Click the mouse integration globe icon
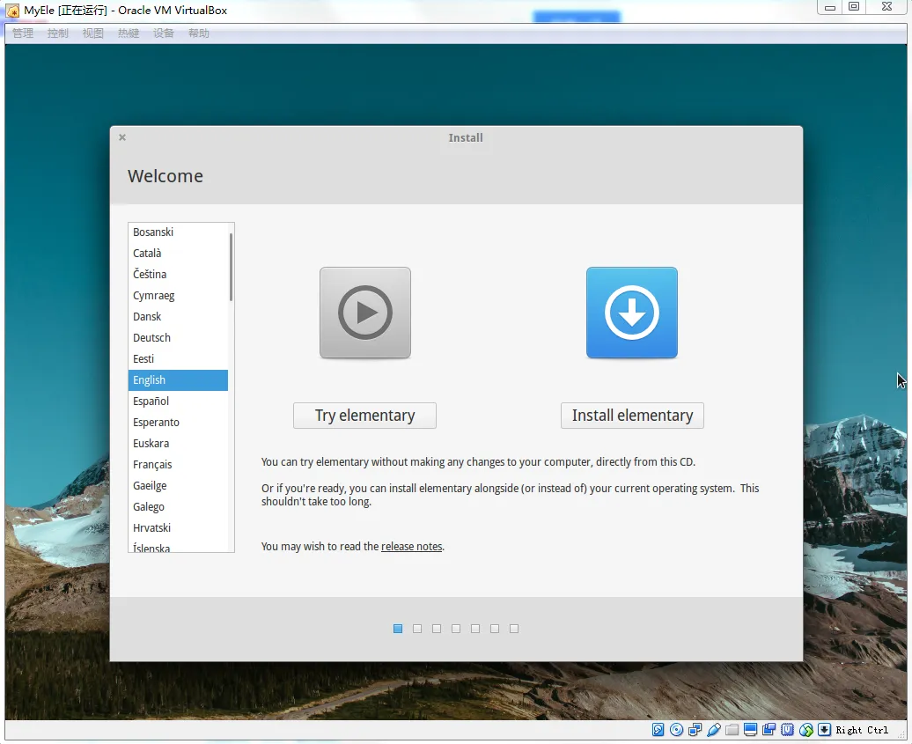The width and height of the screenshot is (912, 744). (806, 729)
